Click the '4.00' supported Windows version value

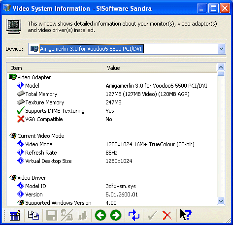coord(111,203)
